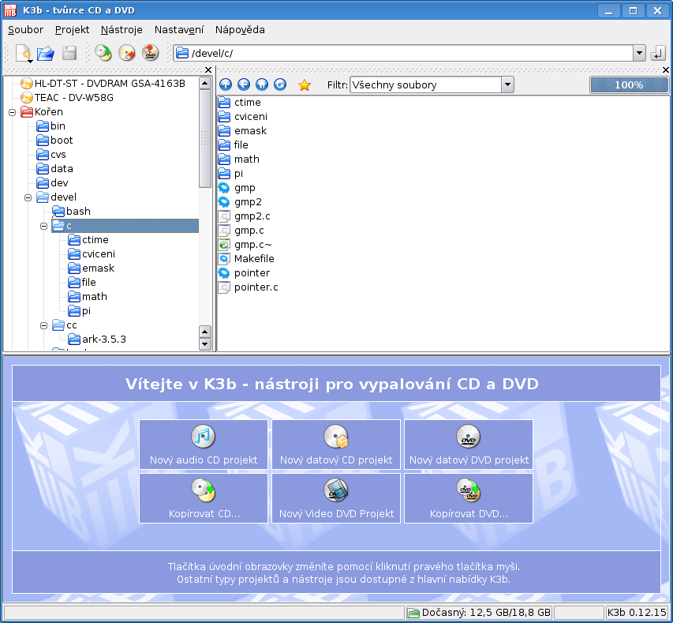Select the pointer.c source file
673x623 pixels.
(248, 287)
